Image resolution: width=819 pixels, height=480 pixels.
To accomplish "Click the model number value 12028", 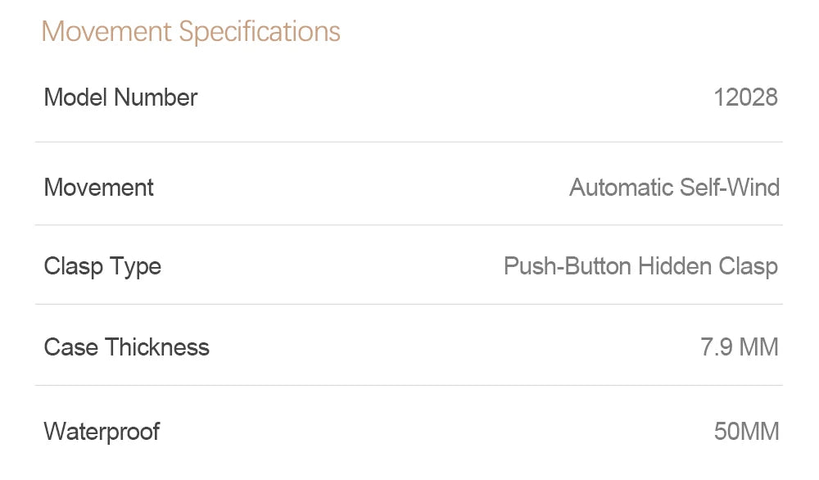I will pyautogui.click(x=745, y=97).
